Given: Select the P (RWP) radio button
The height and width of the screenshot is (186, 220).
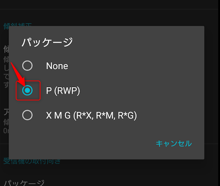Looking at the screenshot, I should click(x=27, y=90).
